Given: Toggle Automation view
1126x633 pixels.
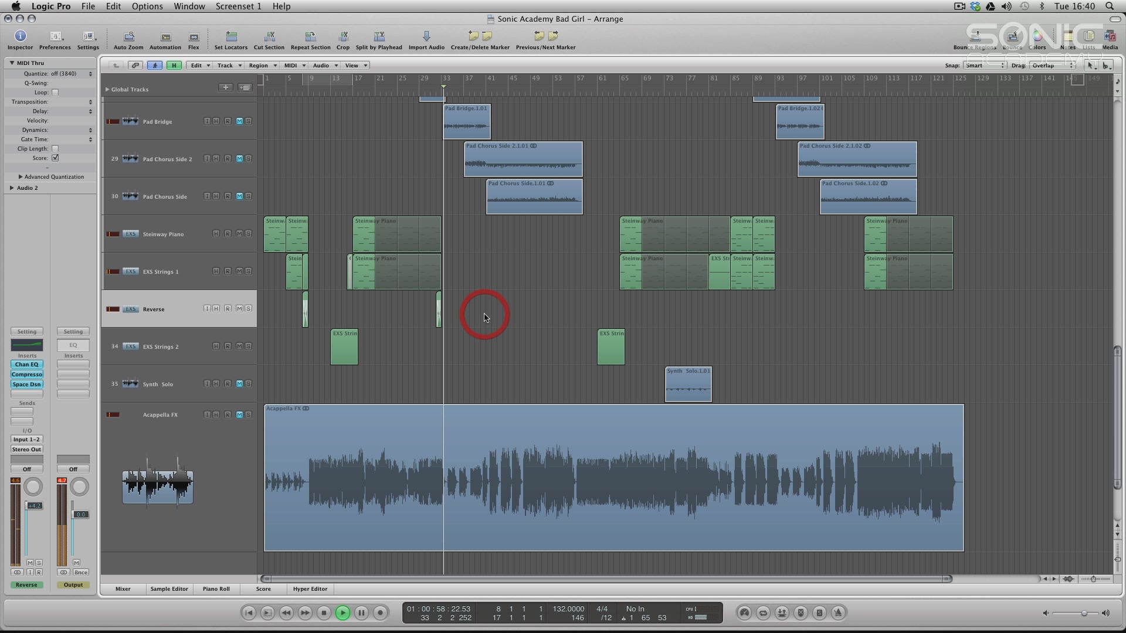Looking at the screenshot, I should (165, 40).
